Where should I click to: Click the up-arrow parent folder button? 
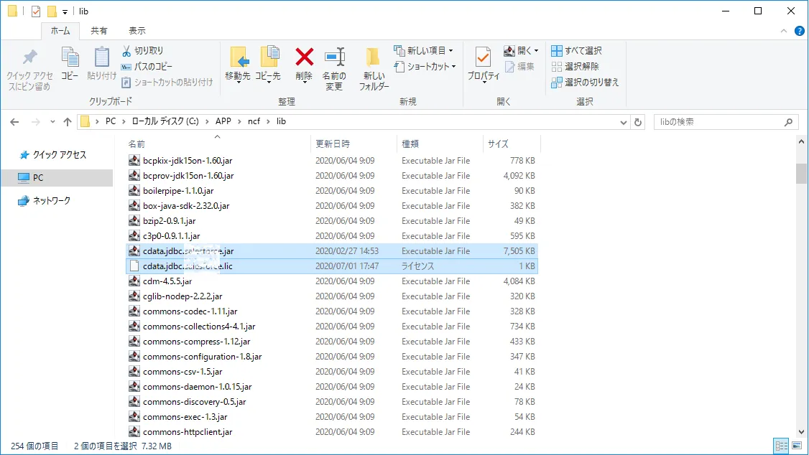tap(68, 122)
